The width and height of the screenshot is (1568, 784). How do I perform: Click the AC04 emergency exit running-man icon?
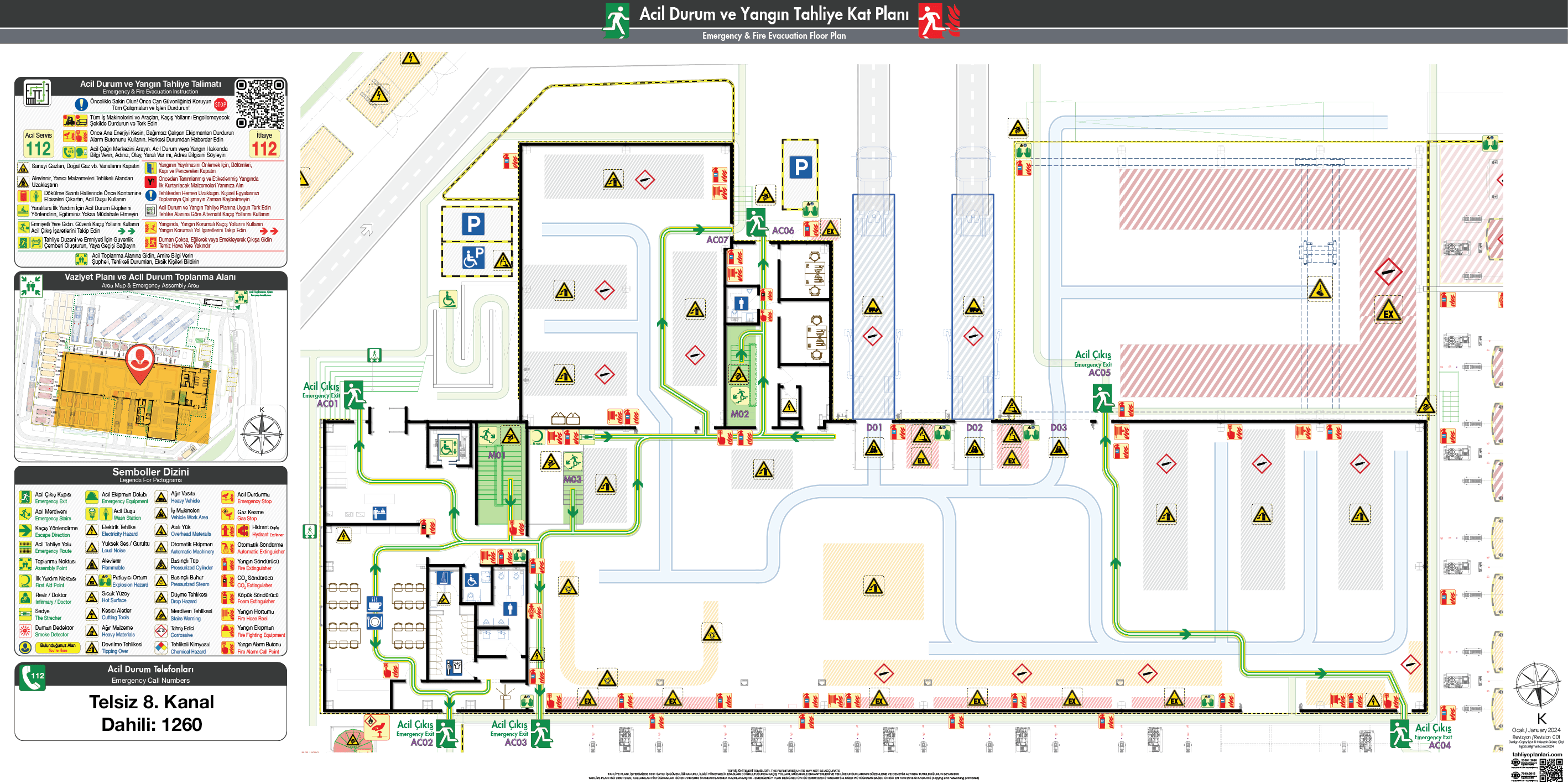[x=1400, y=733]
